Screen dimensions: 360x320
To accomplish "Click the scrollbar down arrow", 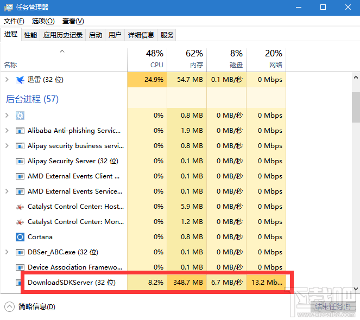I will (356, 289).
